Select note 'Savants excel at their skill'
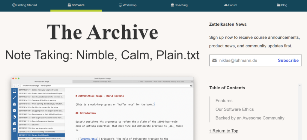The height and width of the screenshot is (140, 307). click(41, 114)
